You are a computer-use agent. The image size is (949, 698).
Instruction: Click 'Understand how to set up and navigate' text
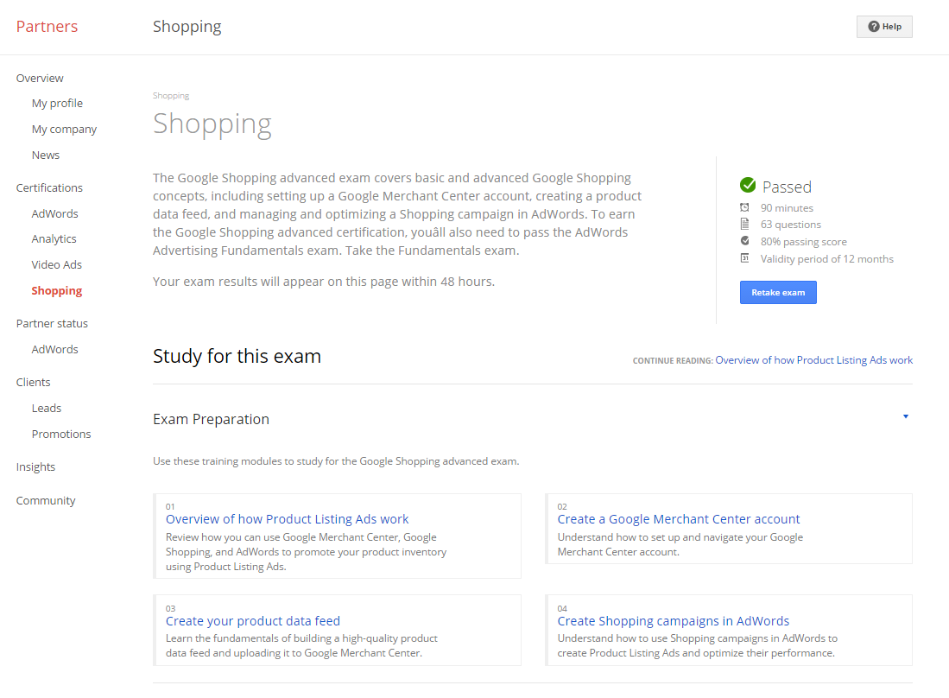click(x=680, y=545)
